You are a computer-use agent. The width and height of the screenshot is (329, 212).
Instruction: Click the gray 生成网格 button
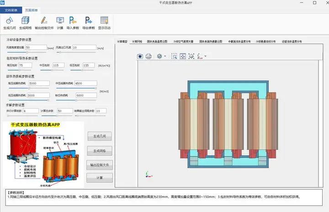100,151
